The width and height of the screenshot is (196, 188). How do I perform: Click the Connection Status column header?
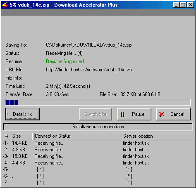pyautogui.click(x=78, y=136)
